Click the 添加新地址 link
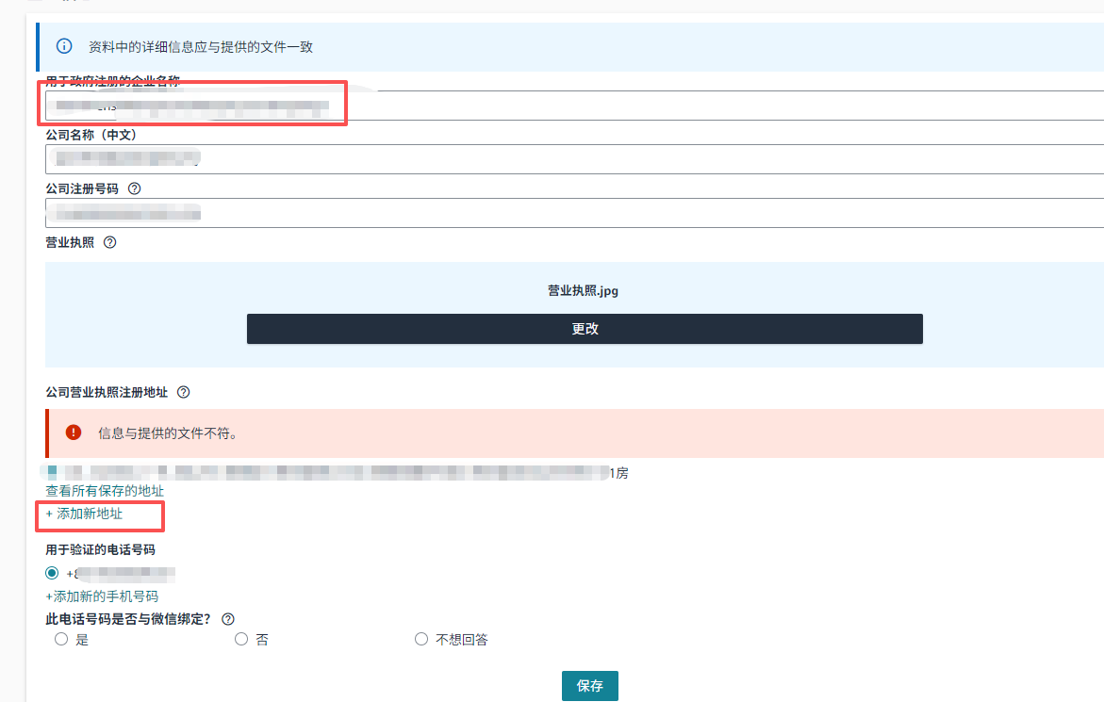The width and height of the screenshot is (1104, 702). tap(84, 514)
